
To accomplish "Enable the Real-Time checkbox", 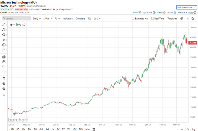I will click(152, 18).
